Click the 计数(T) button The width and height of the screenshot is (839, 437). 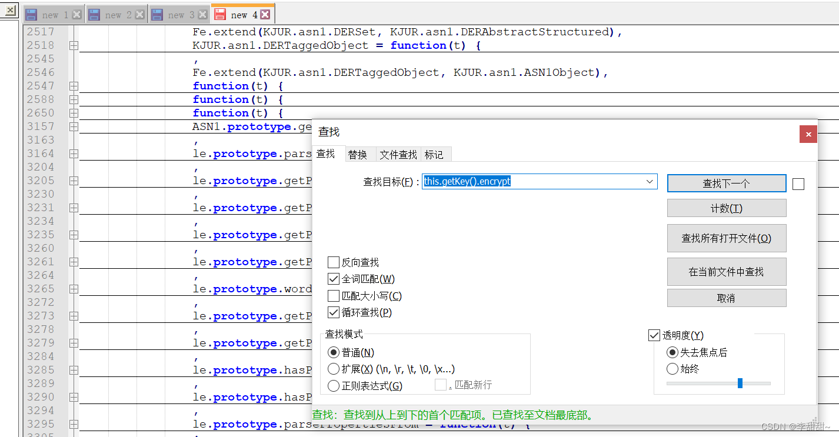[727, 208]
